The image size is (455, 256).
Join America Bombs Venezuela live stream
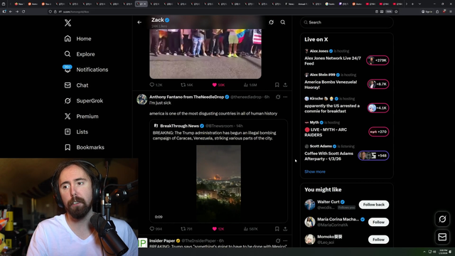(x=331, y=85)
